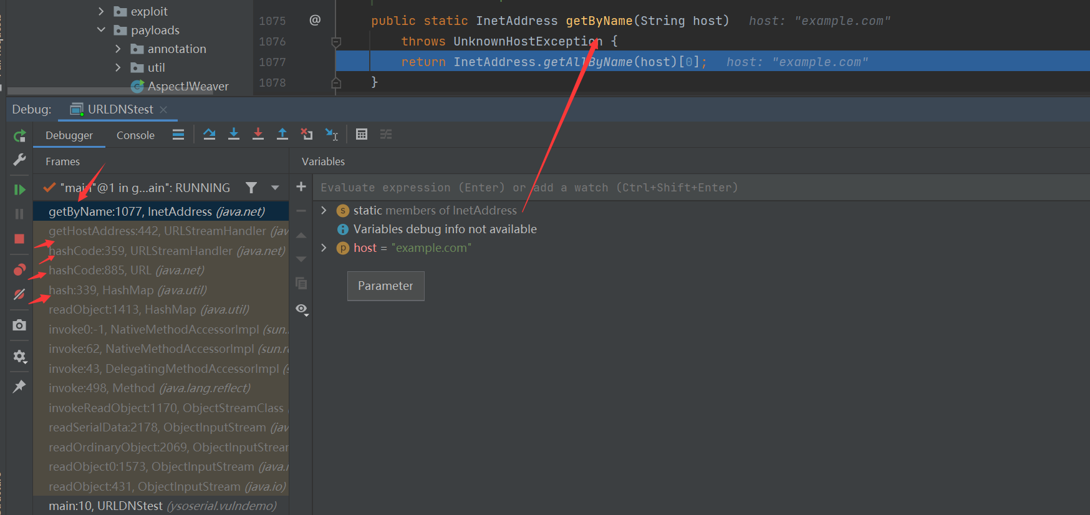Screen dimensions: 1090x515
Task: Toggle the frames filter funnel icon
Action: 251,188
